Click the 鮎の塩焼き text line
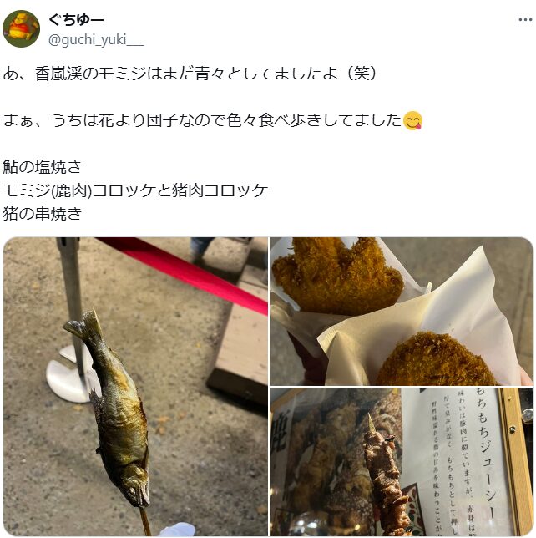 tap(43, 167)
